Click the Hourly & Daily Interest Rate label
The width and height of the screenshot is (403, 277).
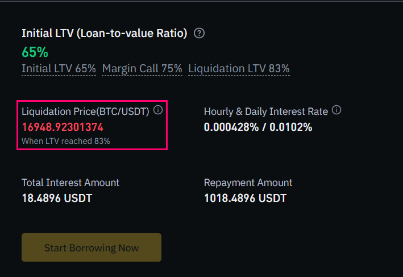pos(266,111)
